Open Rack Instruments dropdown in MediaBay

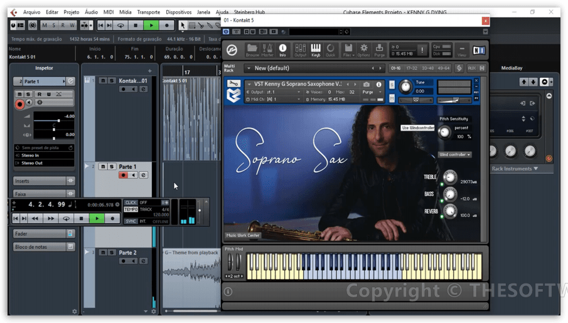click(x=515, y=169)
